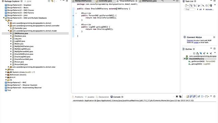218x123 pixels.
Task: Toggle Hide Local Types in Outline
Action: coord(211,53)
